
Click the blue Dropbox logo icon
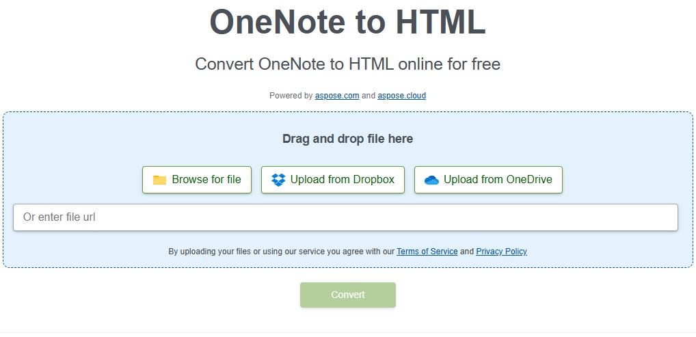coord(278,180)
